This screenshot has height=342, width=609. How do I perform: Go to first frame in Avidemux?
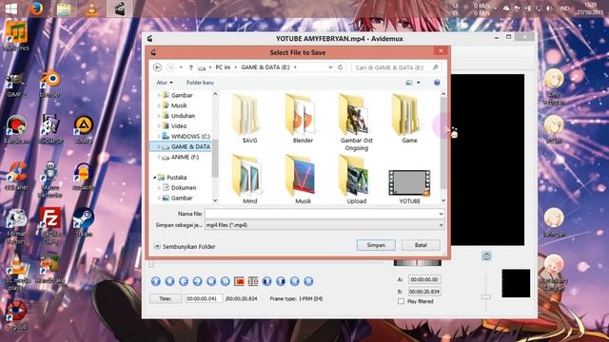(295, 281)
